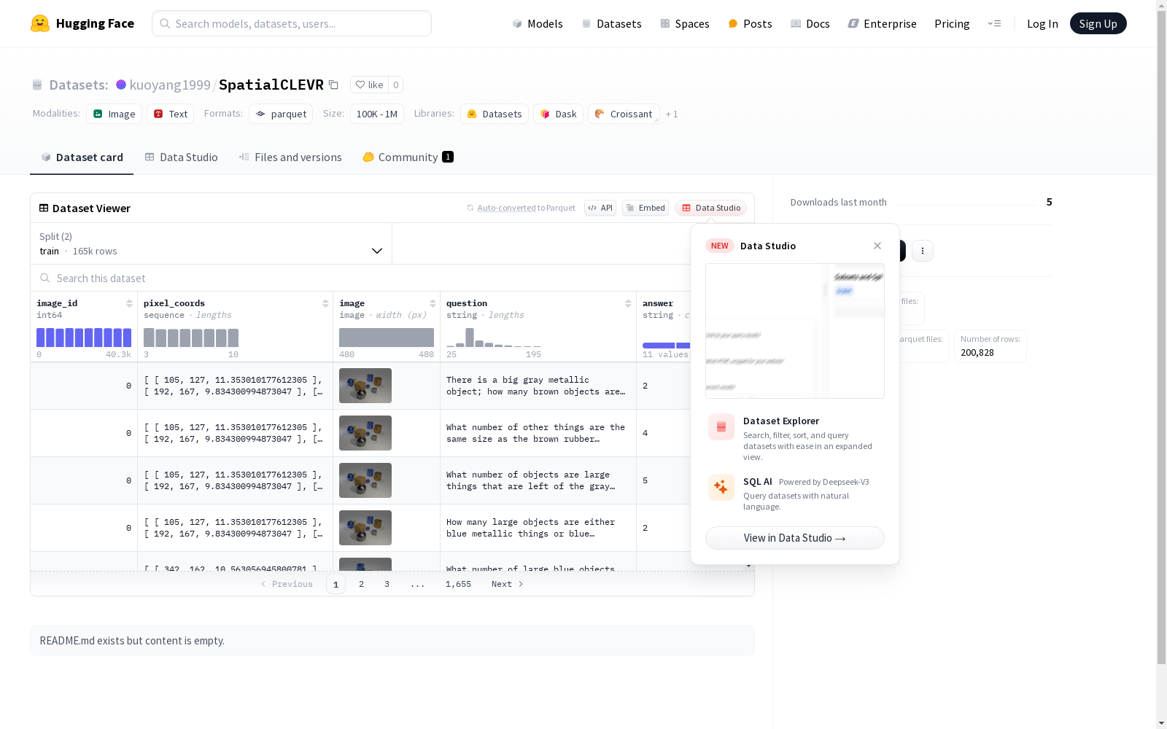This screenshot has height=729, width=1167.
Task: Open the three-dot options menu
Action: point(923,251)
